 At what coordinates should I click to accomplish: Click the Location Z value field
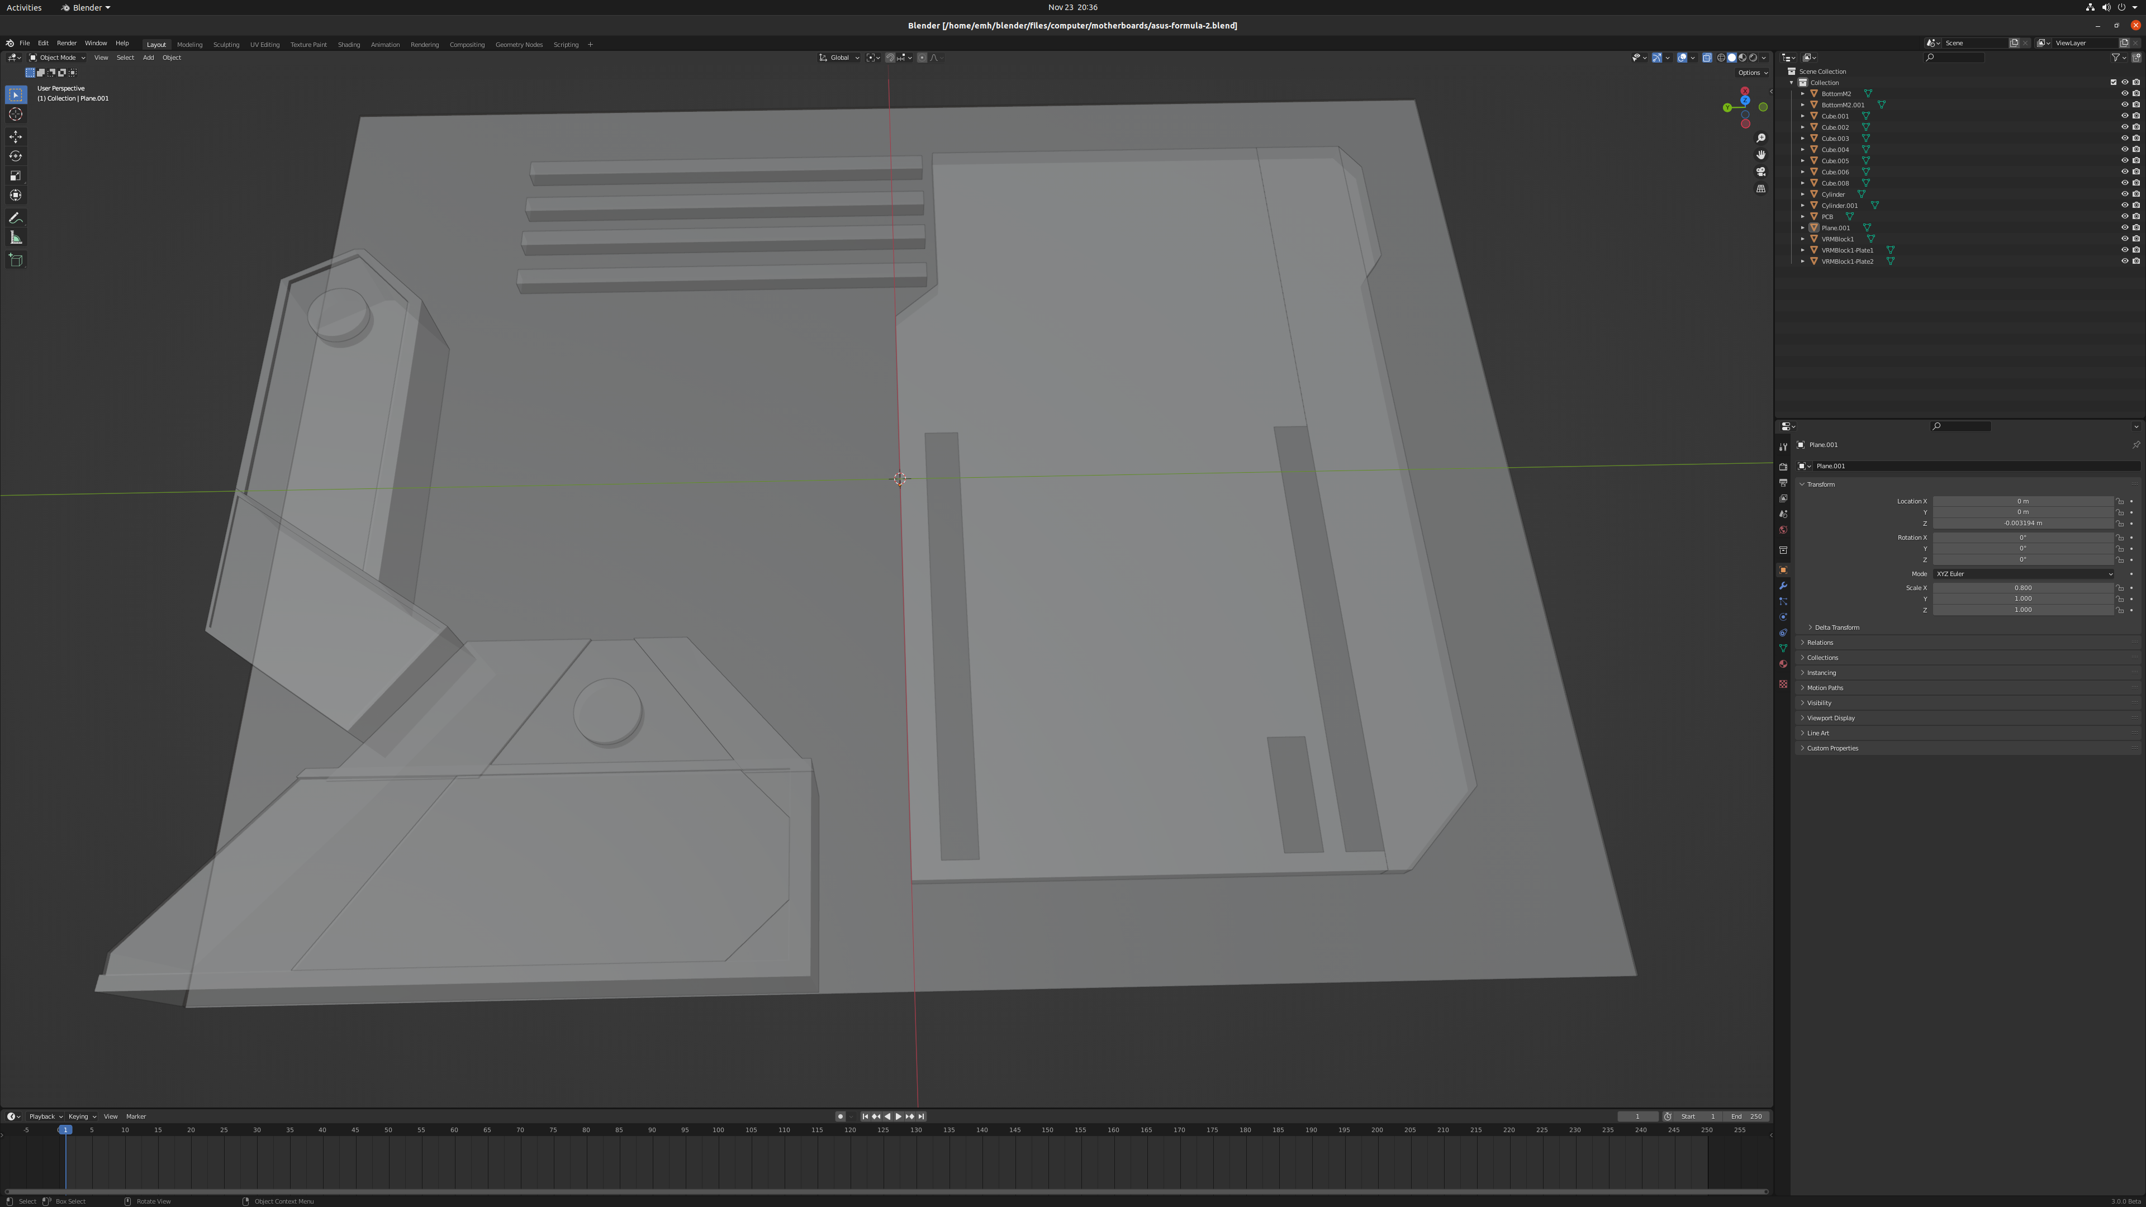coord(2022,523)
